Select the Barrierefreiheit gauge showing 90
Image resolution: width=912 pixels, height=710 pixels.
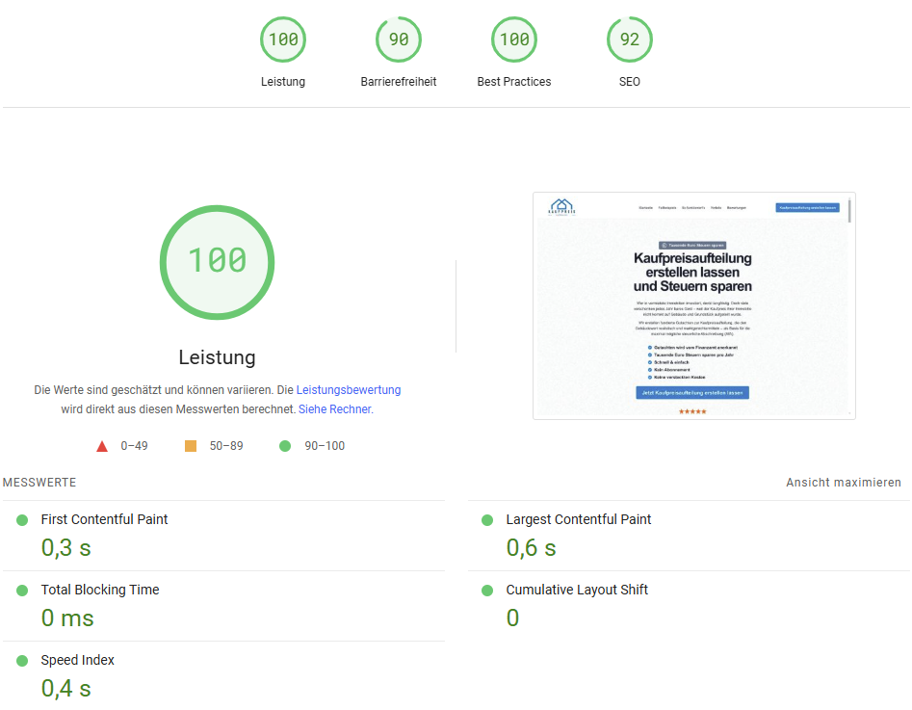pyautogui.click(x=398, y=39)
